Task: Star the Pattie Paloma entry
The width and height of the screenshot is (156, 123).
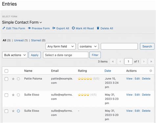Action: tap(13, 79)
